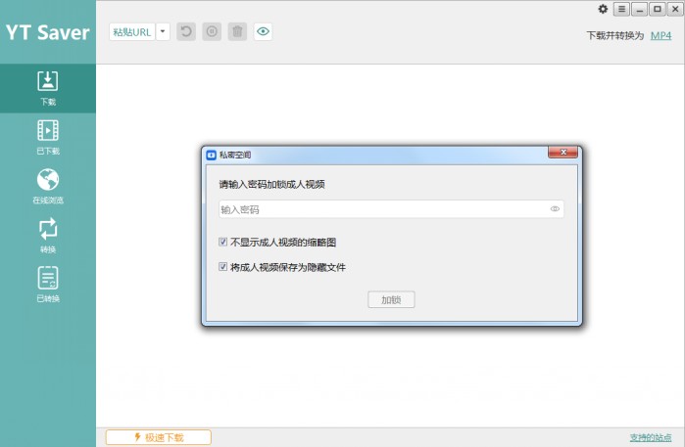
Task: Open the 支持的站点 supported sites link
Action: [x=651, y=437]
